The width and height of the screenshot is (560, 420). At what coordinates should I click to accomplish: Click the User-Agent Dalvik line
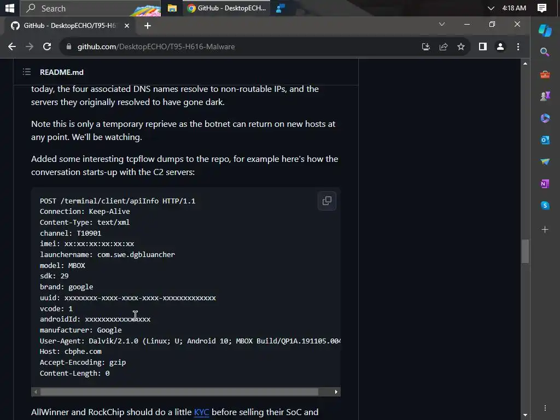pyautogui.click(x=190, y=341)
